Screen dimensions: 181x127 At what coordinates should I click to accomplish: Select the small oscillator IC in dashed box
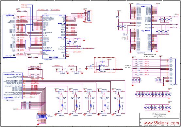click(102, 68)
